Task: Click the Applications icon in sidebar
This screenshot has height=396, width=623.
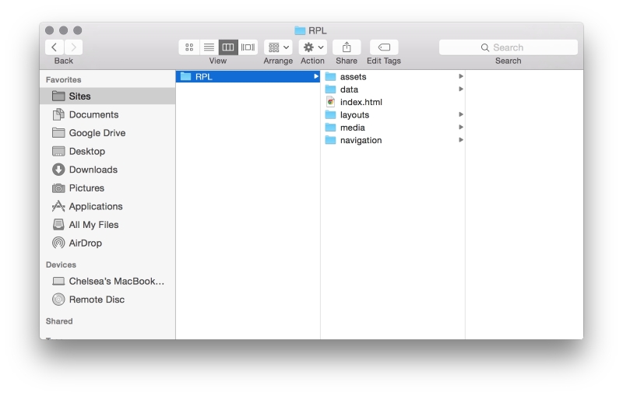Action: pyautogui.click(x=58, y=206)
